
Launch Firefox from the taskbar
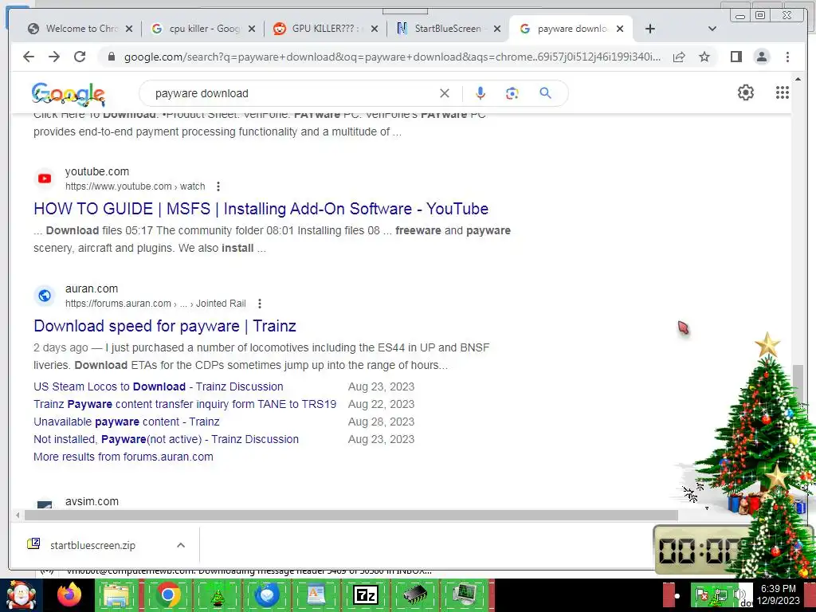click(x=69, y=594)
